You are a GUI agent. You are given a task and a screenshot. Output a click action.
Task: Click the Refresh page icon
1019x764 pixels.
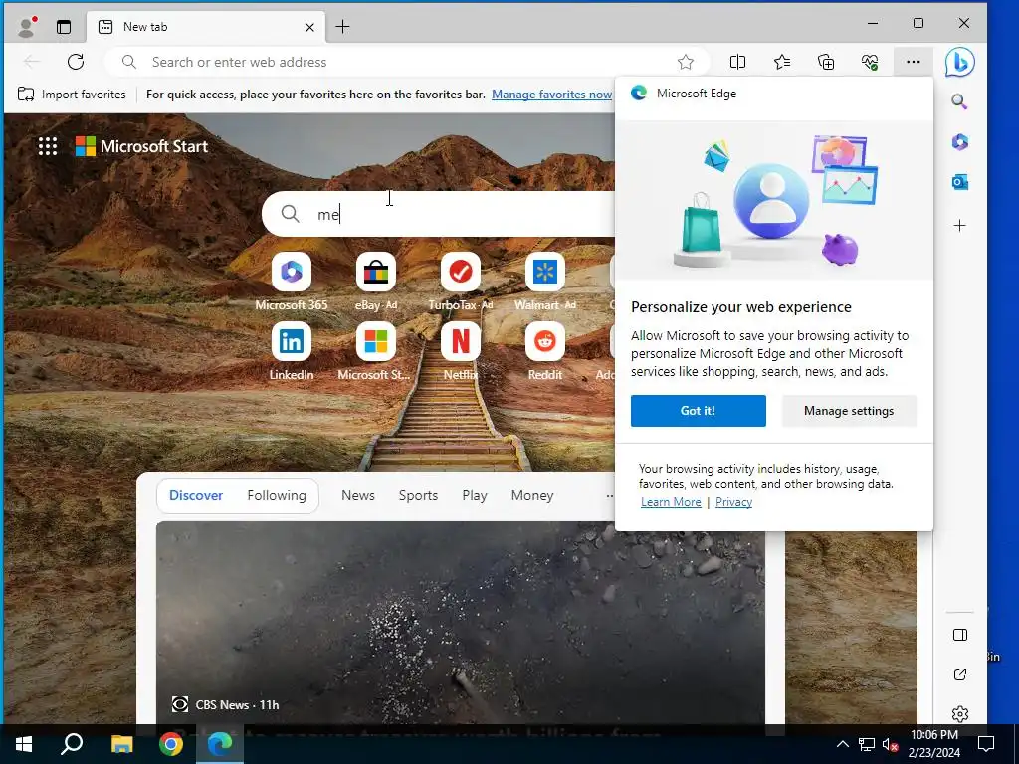click(x=76, y=62)
